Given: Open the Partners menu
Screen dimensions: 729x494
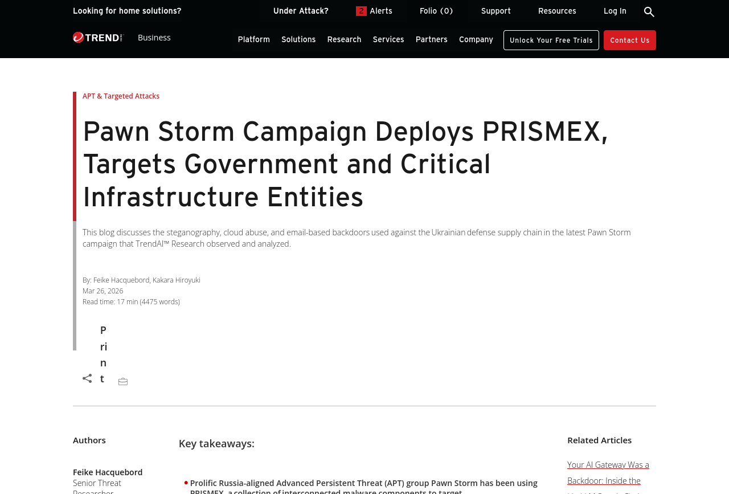Looking at the screenshot, I should (x=431, y=39).
